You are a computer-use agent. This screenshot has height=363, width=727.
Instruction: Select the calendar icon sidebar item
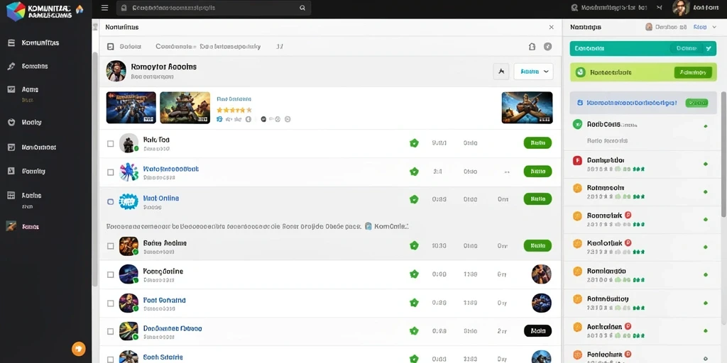[x=11, y=147]
